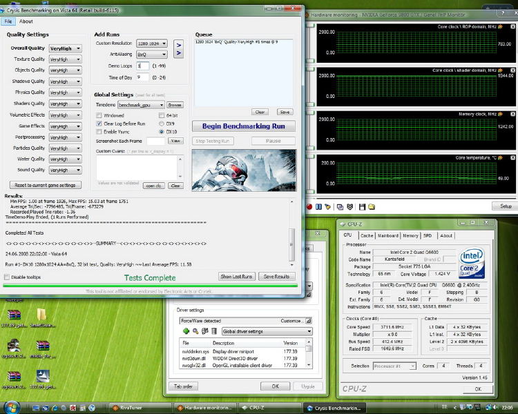Click the volume speaker icon in system tray
This screenshot has width=518, height=414.
pos(495,407)
